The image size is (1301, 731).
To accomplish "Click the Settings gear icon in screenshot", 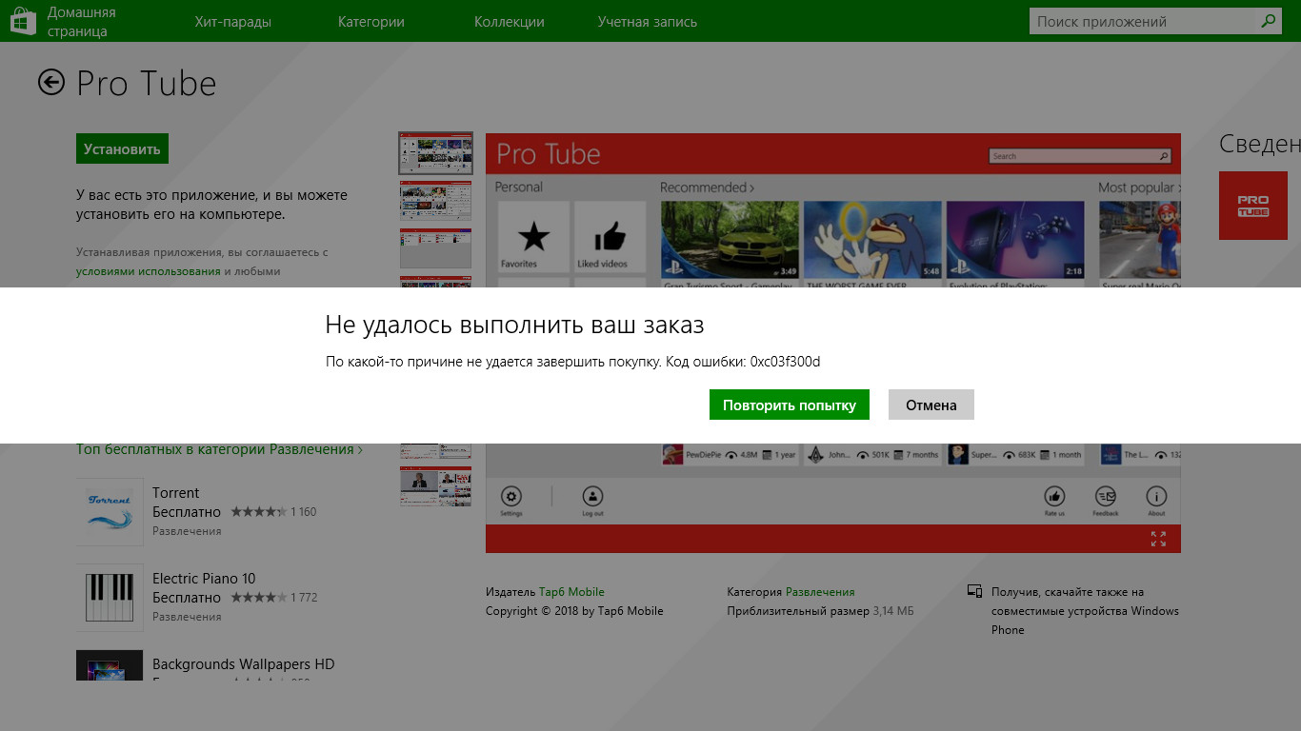I will (511, 496).
